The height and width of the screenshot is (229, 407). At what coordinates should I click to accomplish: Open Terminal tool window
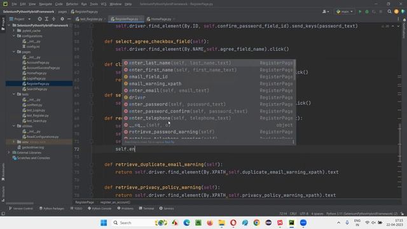(x=146, y=208)
